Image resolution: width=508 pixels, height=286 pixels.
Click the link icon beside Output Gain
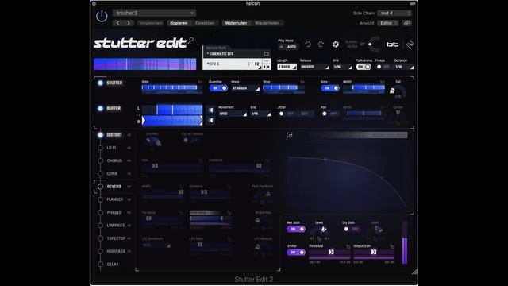coord(392,246)
